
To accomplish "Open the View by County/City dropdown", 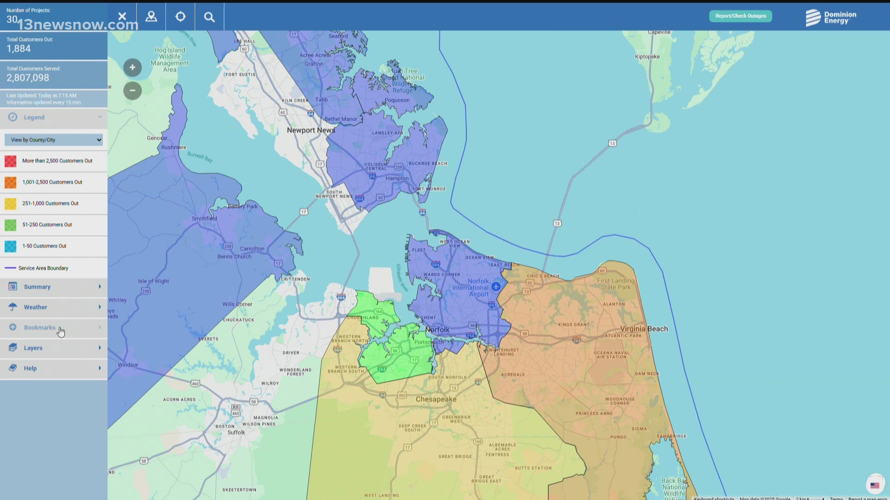I will 53,139.
